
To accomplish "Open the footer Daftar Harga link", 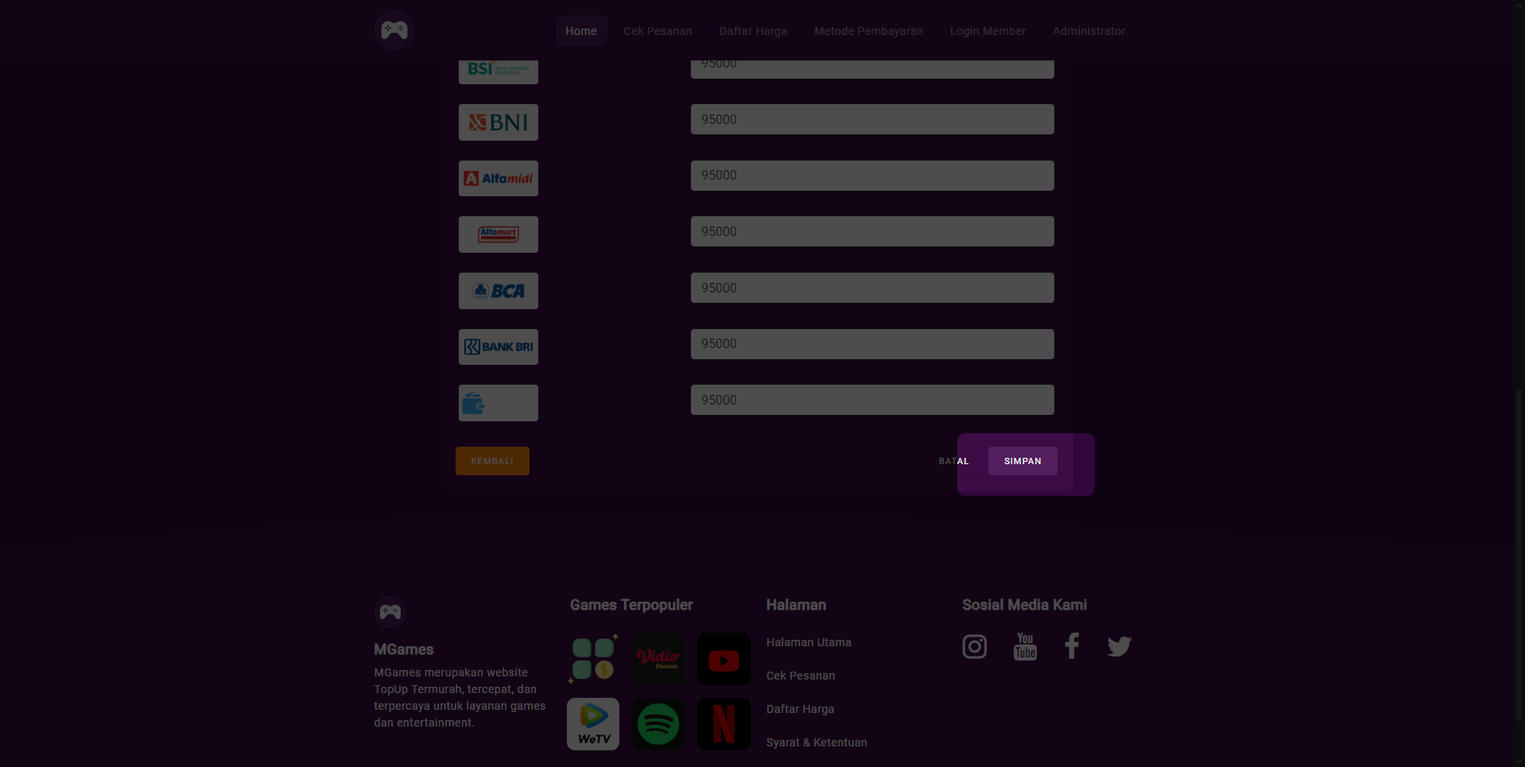I will point(800,709).
